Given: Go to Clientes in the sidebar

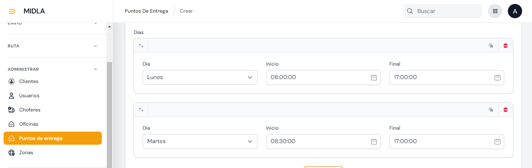Looking at the screenshot, I should 29,81.
